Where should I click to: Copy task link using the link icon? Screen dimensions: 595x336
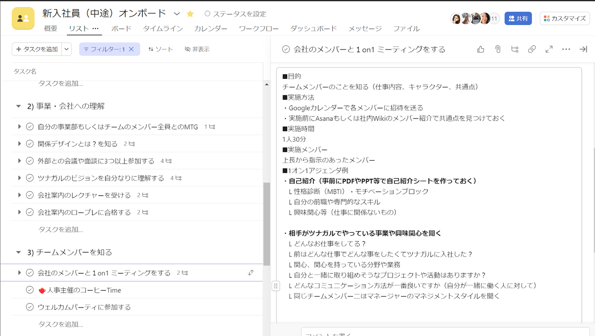tap(532, 49)
